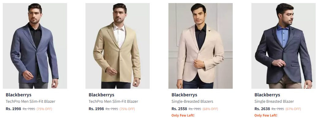Viewport: 320px width, 119px height.
Task: Click the Rs. 2558 price
Action: tap(179, 109)
